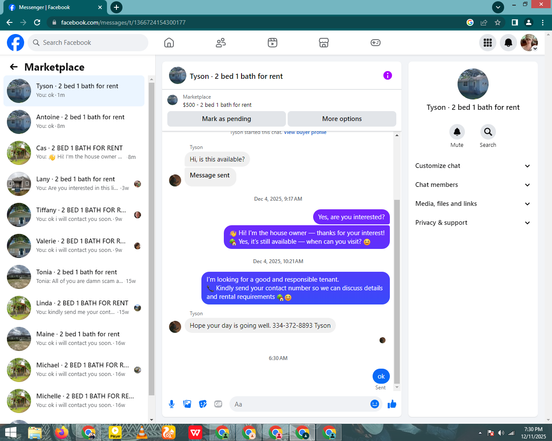Screen dimensions: 552x441
Task: Open WPS Office from the taskbar
Action: (195, 432)
